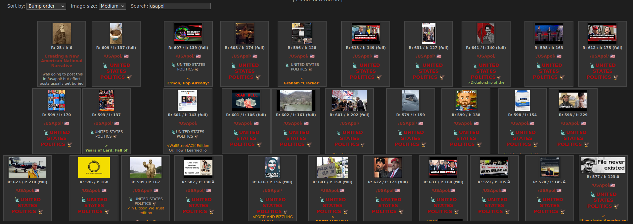This screenshot has height=224, width=633.
Task: Open the private jet thread thumbnail
Action: [27, 167]
